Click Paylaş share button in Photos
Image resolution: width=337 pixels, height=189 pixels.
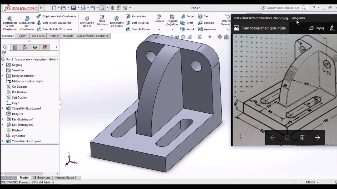coord(316,28)
